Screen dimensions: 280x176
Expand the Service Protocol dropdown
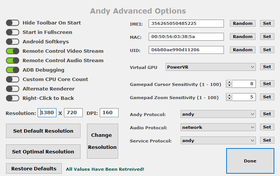tap(218, 141)
